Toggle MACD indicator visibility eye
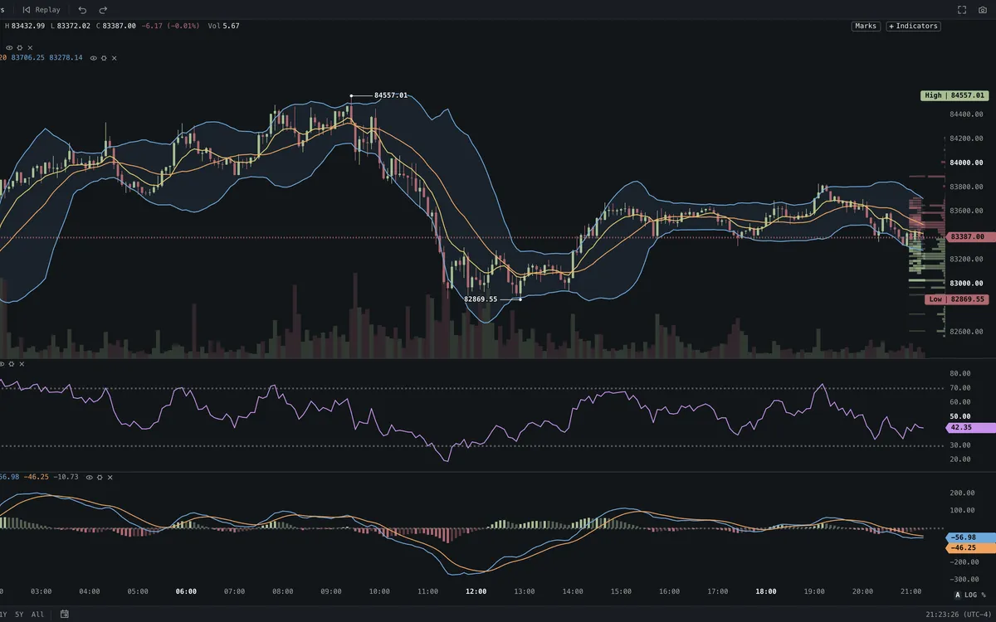This screenshot has height=622, width=996. coord(88,477)
